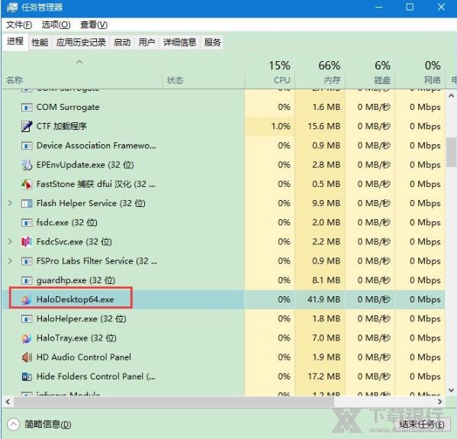Image resolution: width=457 pixels, height=439 pixels.
Task: Click the CTF 加载程序 pen icon
Action: click(27, 126)
